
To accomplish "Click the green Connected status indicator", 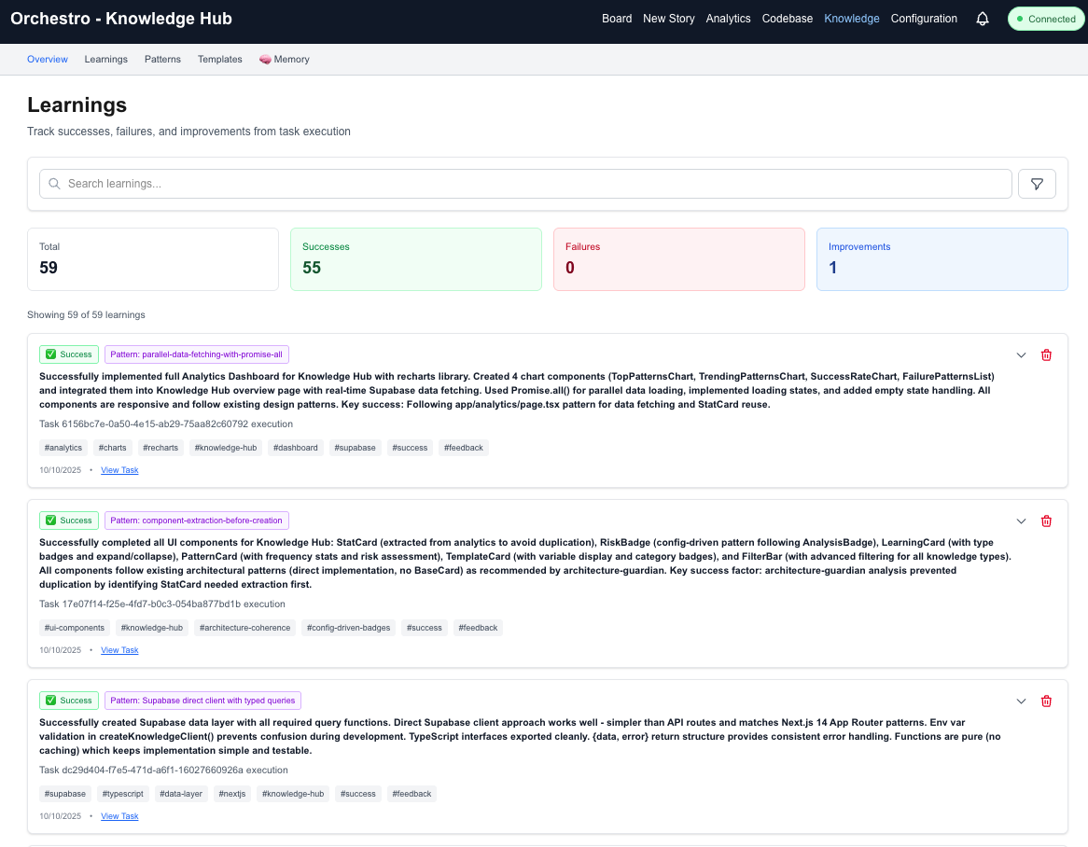I will pyautogui.click(x=1045, y=18).
